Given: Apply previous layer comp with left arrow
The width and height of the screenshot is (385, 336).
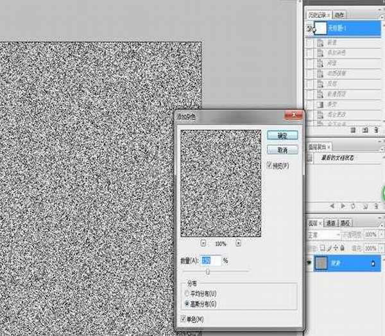Looking at the screenshot, I should coord(332,206).
